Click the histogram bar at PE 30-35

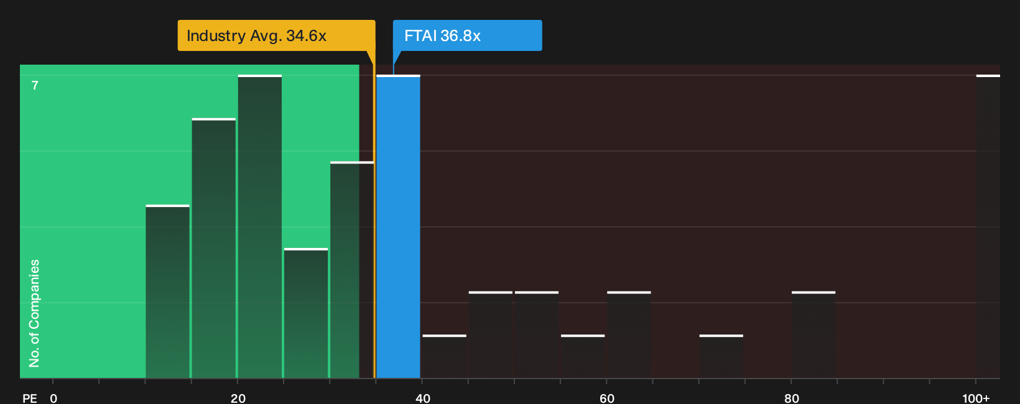352,270
